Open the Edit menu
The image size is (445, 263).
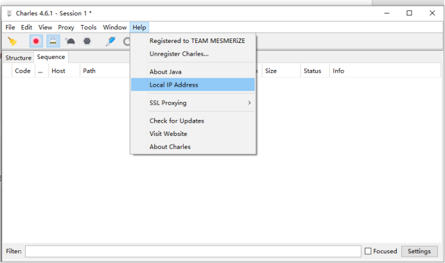coord(26,28)
